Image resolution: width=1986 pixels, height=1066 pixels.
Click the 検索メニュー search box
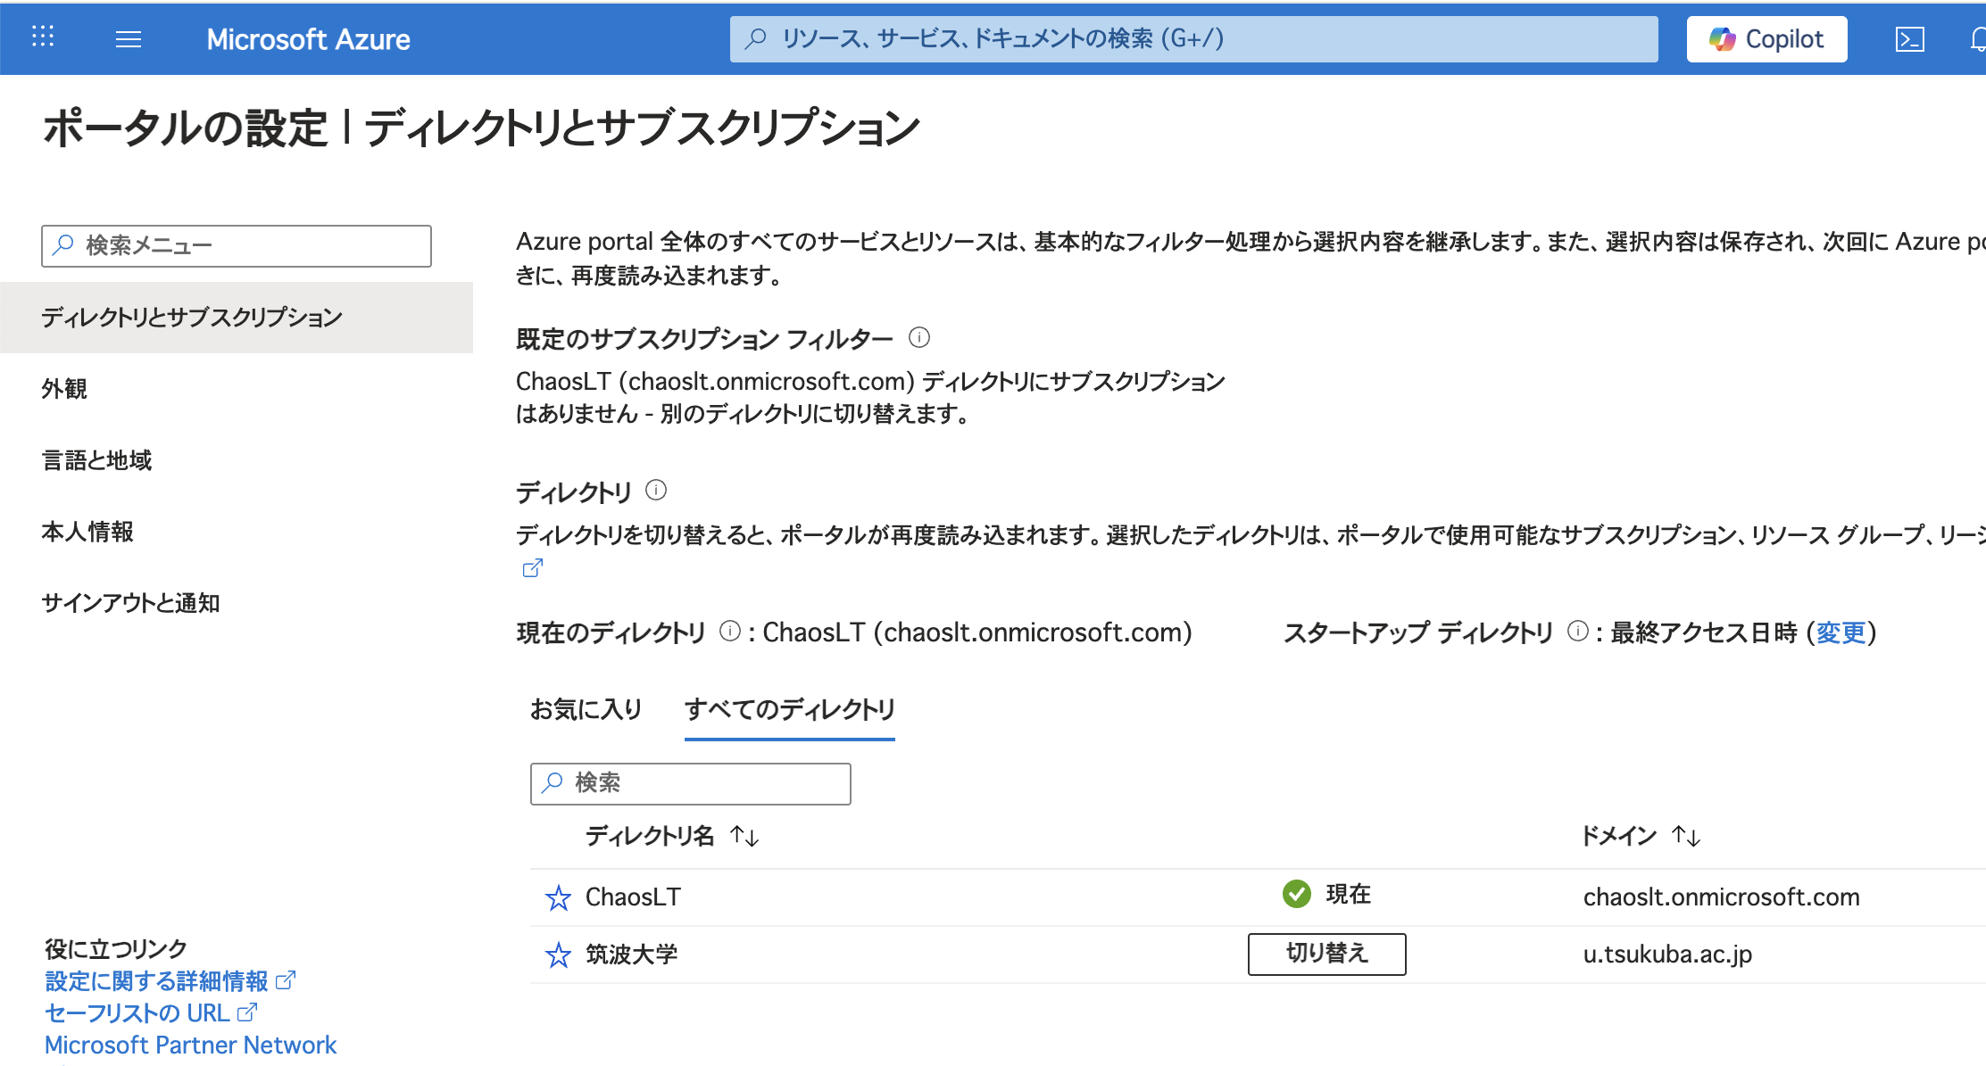237,246
